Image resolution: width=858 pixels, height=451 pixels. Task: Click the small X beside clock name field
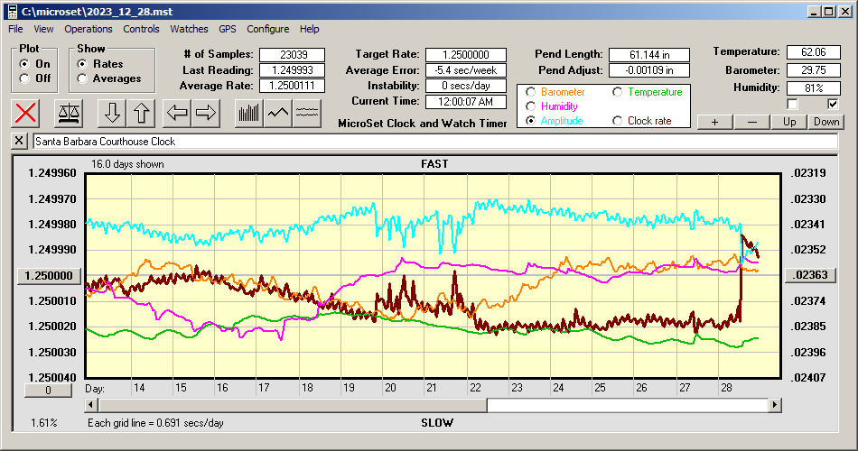point(19,141)
